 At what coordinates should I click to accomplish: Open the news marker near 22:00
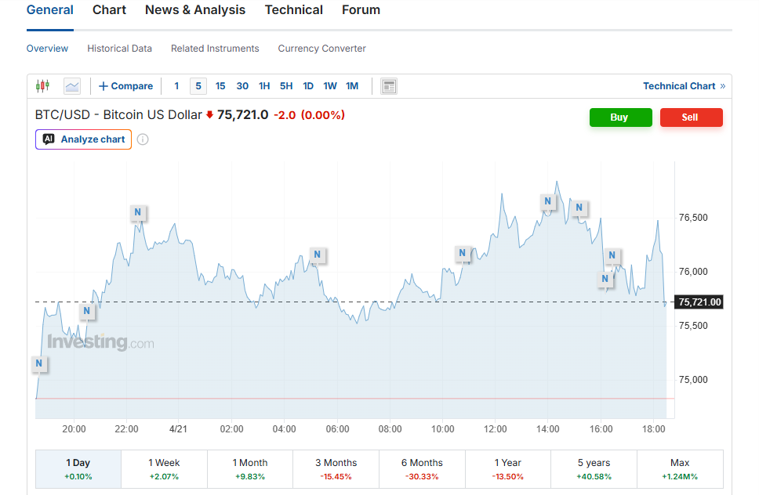click(x=138, y=212)
